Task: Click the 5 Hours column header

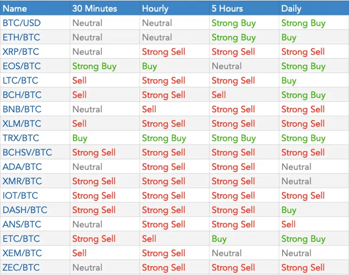Action: click(227, 8)
